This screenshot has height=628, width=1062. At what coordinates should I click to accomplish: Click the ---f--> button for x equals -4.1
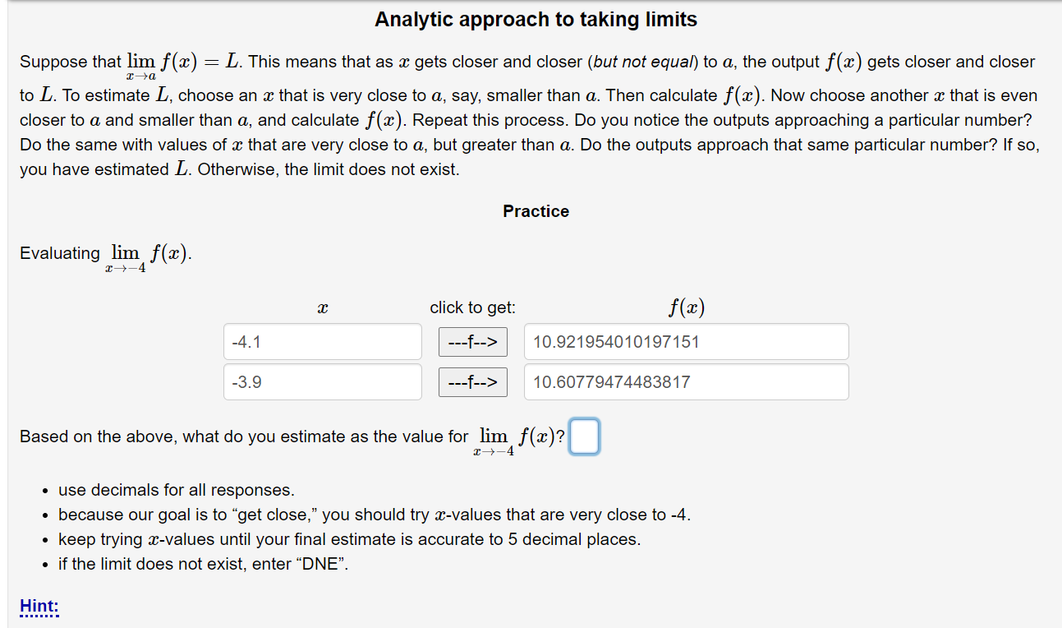pos(472,341)
